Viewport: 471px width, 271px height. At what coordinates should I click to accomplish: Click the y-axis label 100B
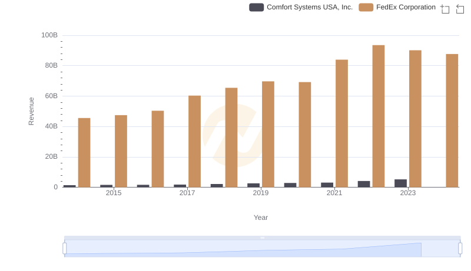pos(49,35)
